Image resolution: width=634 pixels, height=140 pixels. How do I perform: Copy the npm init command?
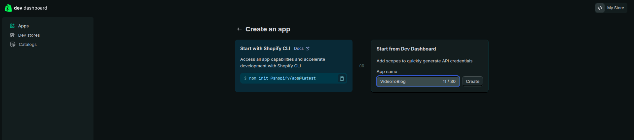[342, 78]
